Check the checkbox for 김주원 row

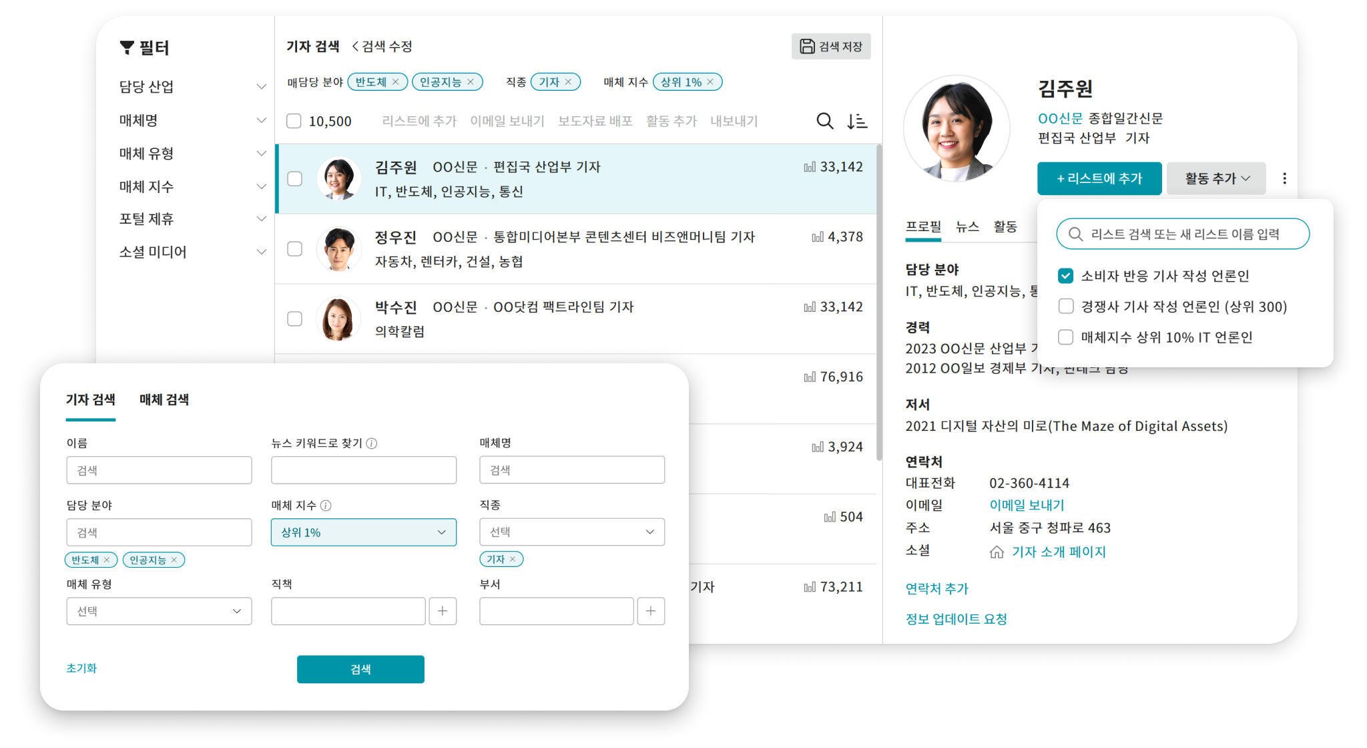[x=294, y=178]
